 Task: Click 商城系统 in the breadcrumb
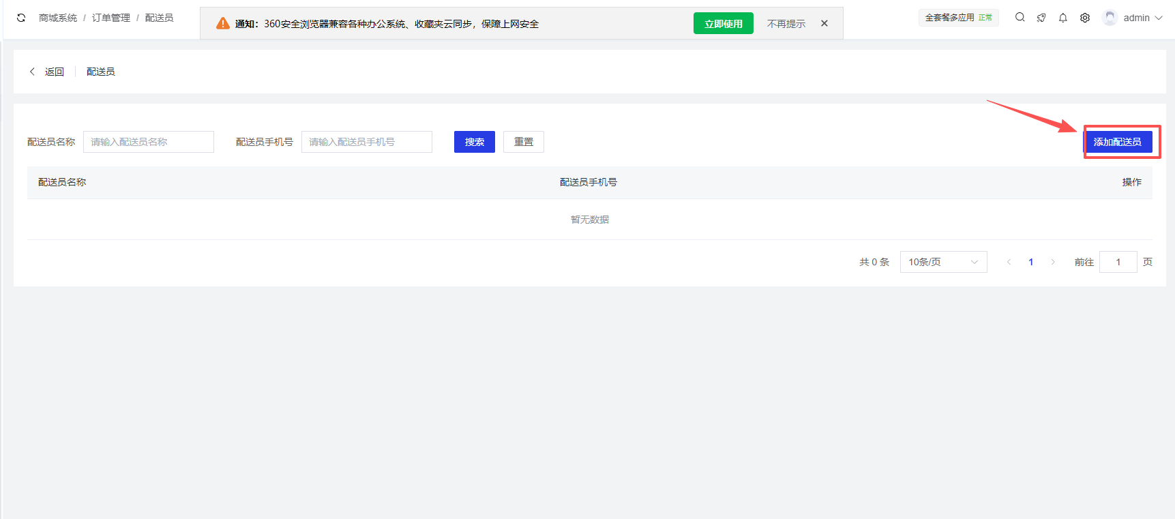pos(58,18)
